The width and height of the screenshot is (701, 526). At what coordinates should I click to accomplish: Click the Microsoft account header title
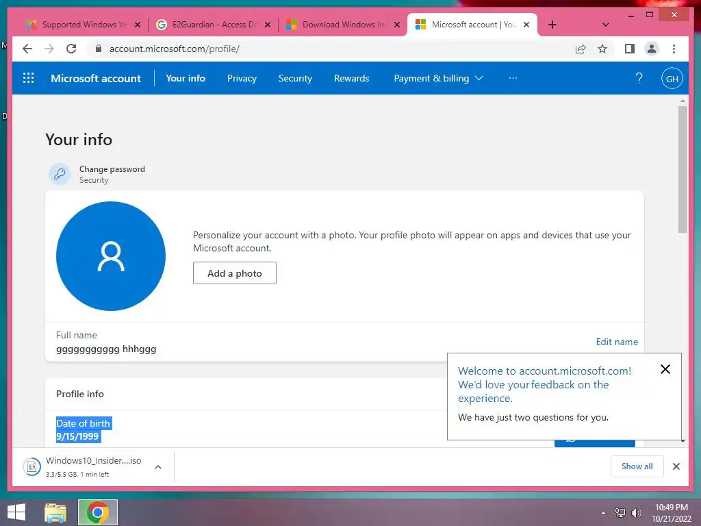pos(96,78)
